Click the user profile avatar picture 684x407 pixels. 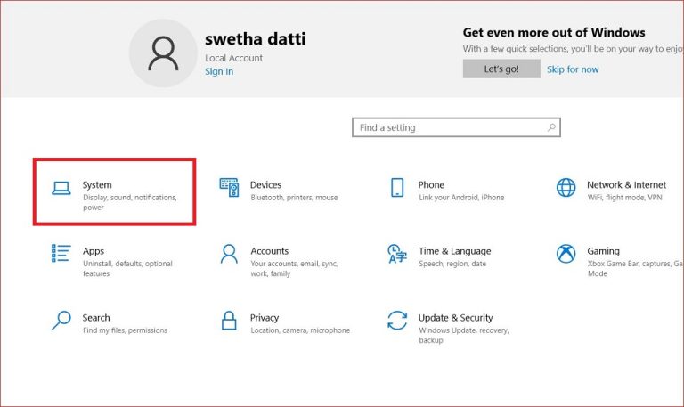click(x=163, y=53)
